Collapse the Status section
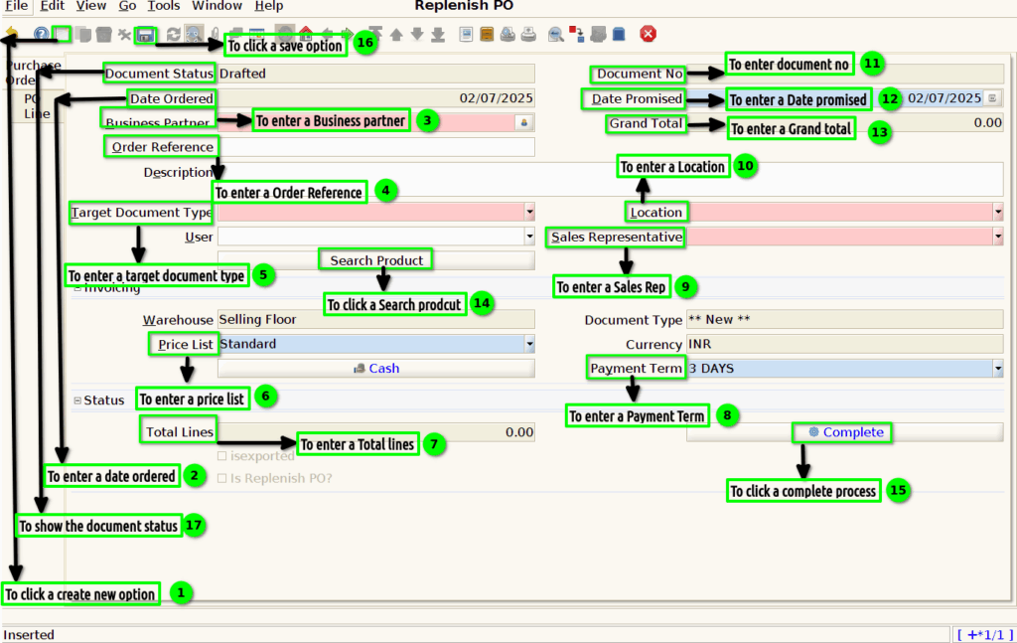The width and height of the screenshot is (1017, 643). pos(77,401)
